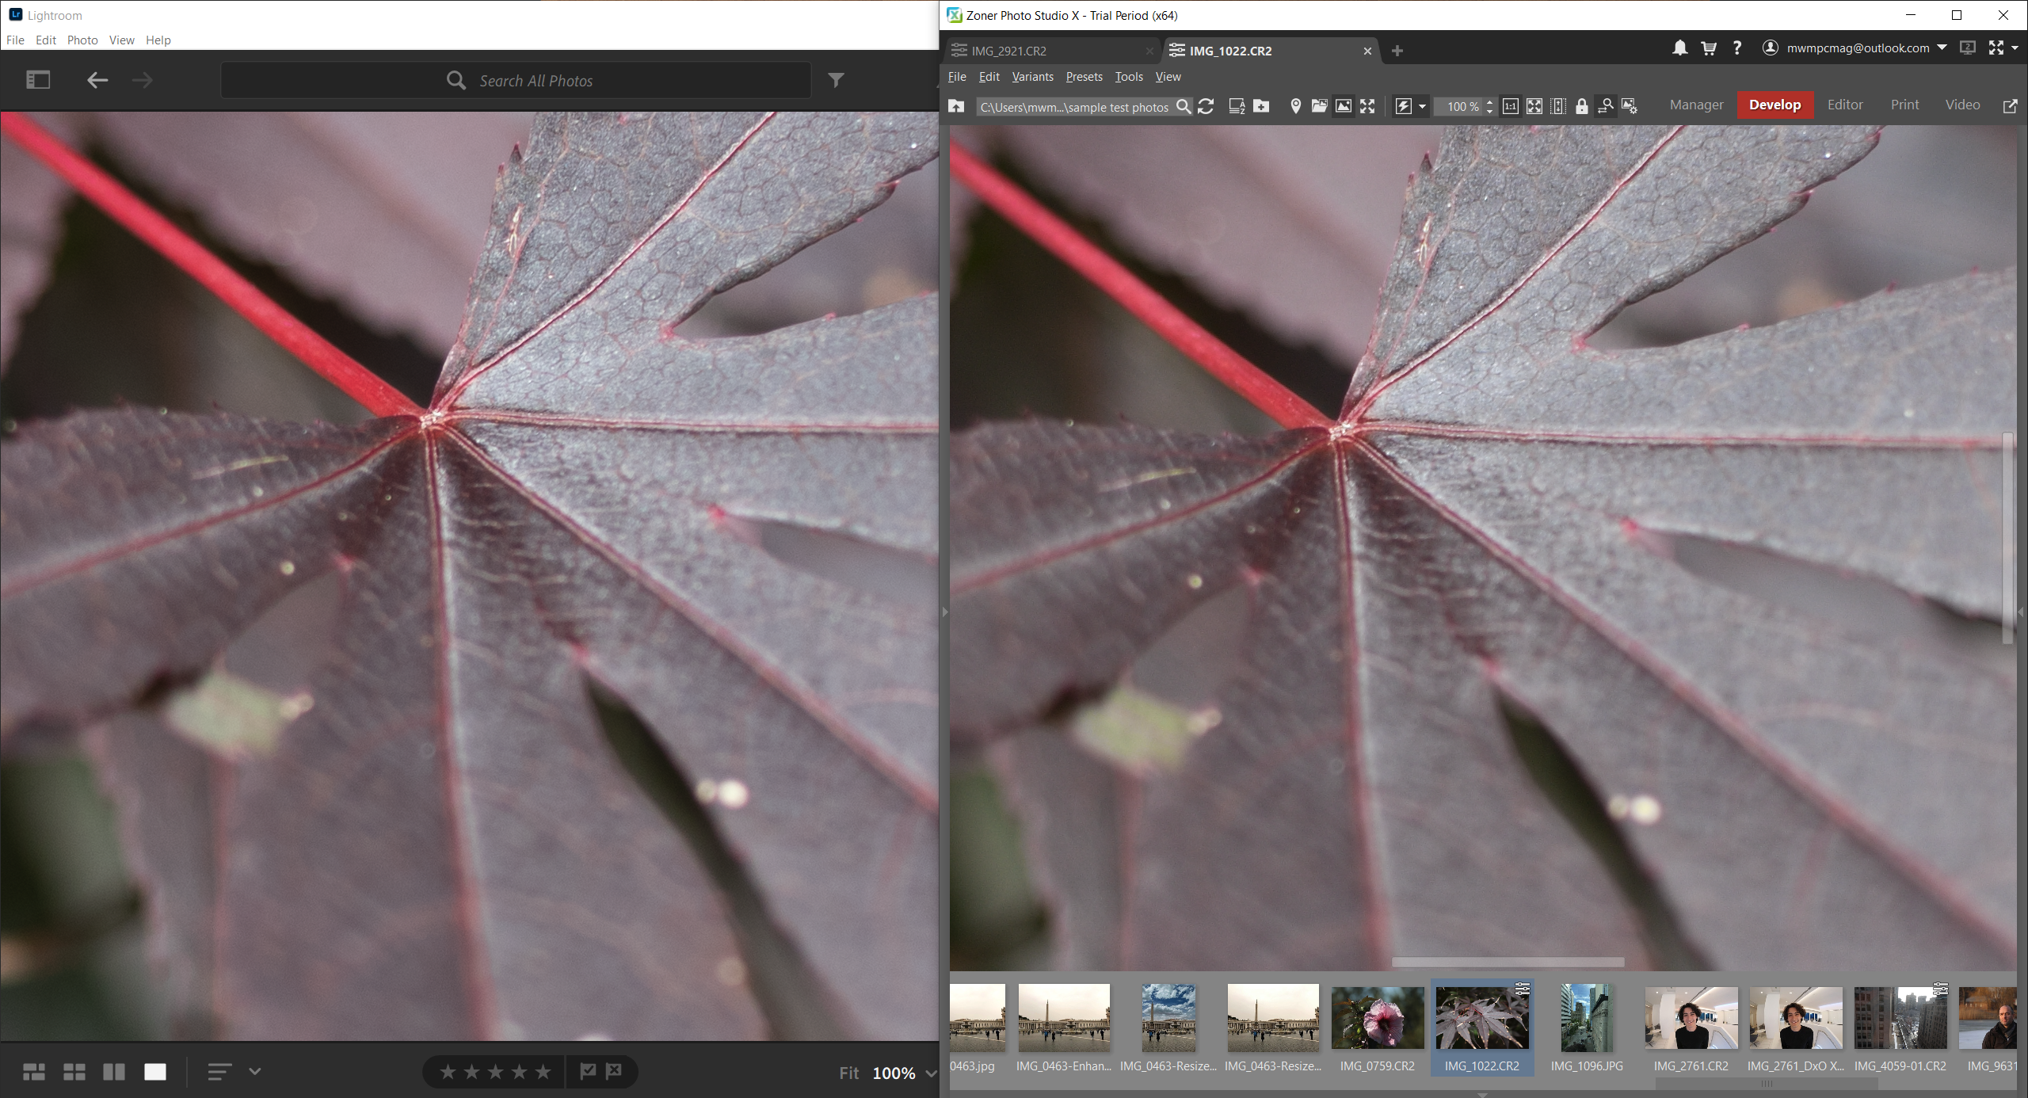Toggle 1:1 zoom ratio in Zoner

1511,106
